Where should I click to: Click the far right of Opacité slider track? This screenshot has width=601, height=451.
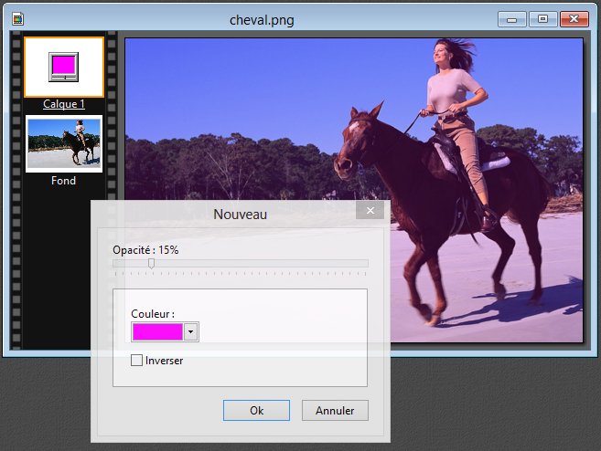coord(365,263)
